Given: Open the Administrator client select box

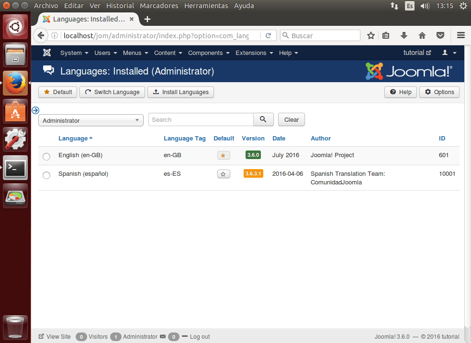Looking at the screenshot, I should pyautogui.click(x=91, y=120).
